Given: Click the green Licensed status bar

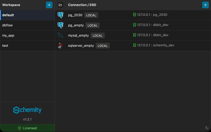Looking at the screenshot, I should click(x=27, y=128).
